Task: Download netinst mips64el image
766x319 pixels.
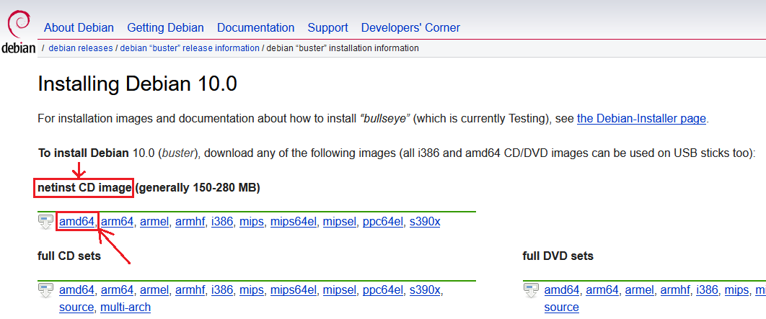Action: coord(293,222)
